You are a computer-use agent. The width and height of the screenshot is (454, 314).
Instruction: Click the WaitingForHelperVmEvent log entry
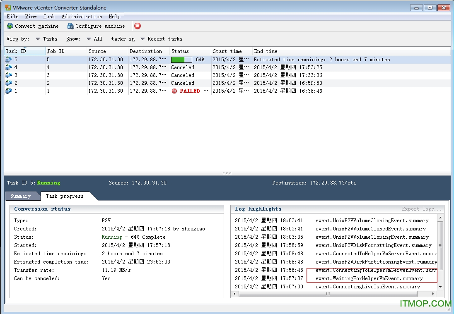tap(369, 278)
